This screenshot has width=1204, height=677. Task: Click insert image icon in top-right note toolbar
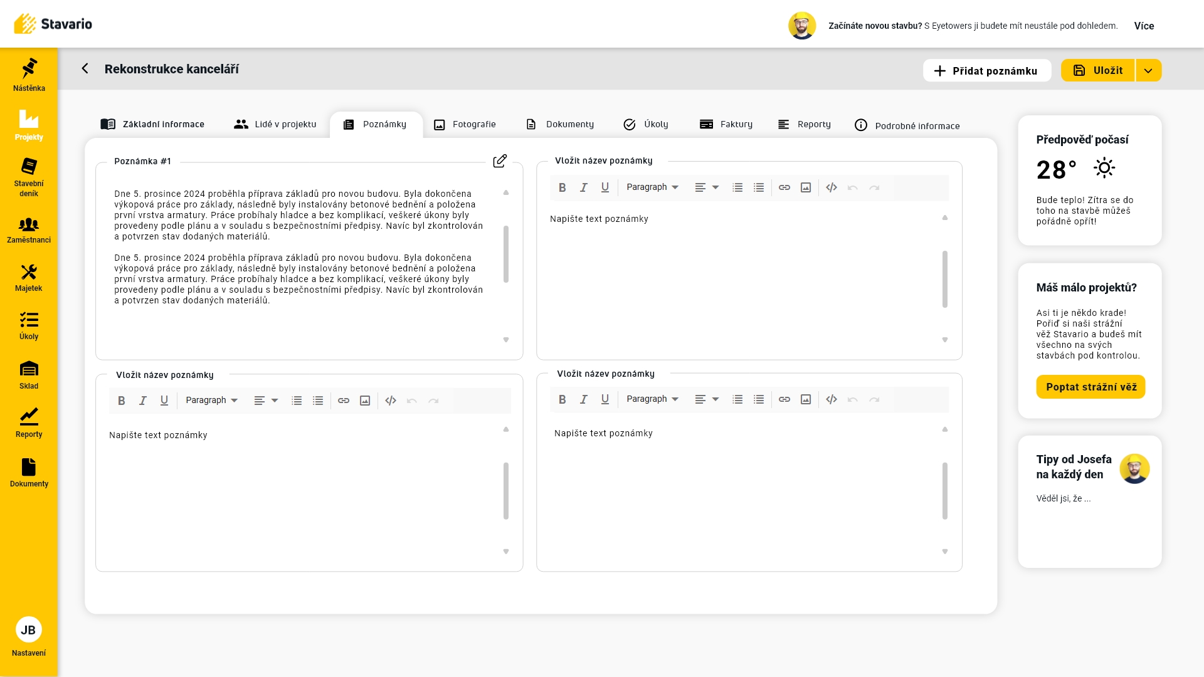point(806,187)
